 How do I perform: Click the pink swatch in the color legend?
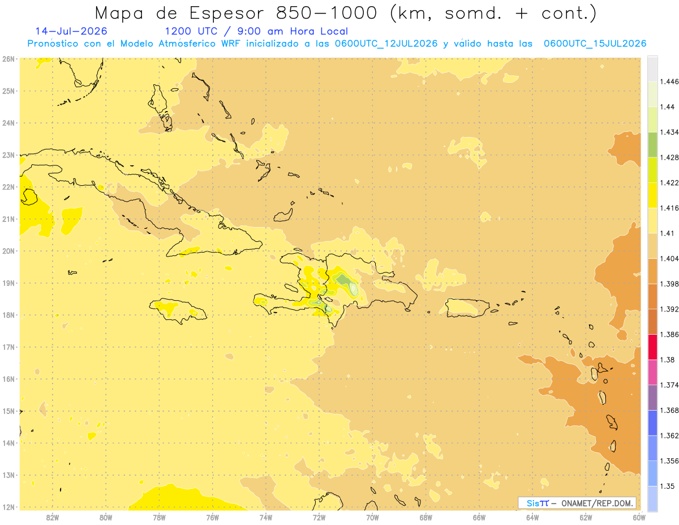pos(653,372)
